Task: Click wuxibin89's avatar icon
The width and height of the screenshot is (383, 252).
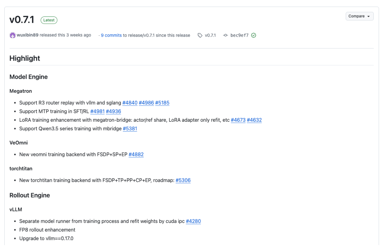Action: 13,35
